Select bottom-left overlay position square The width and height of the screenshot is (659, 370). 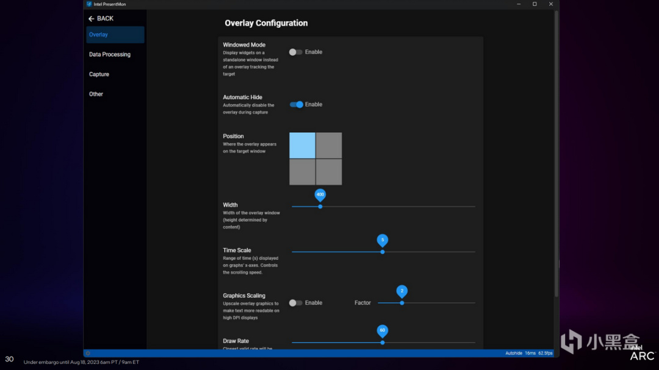302,172
